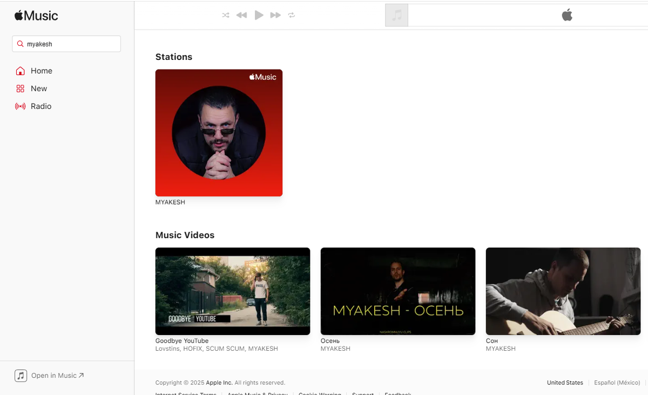Screen dimensions: 648x395
Task: Toggle shuffle playback
Action: coord(226,15)
